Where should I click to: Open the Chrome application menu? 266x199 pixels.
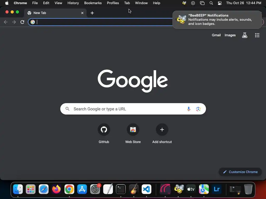click(x=20, y=3)
